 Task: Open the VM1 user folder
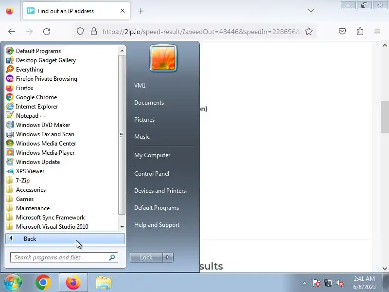[140, 86]
